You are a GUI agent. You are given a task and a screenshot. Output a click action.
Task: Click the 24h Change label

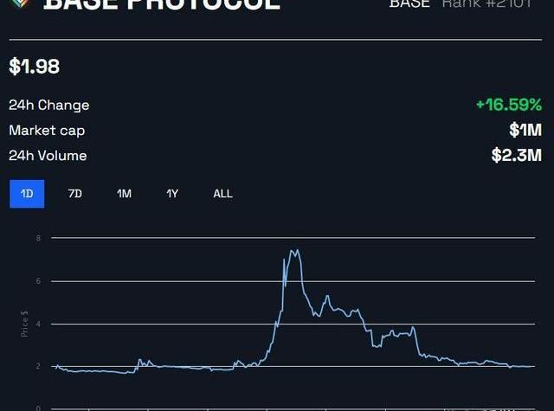(49, 105)
